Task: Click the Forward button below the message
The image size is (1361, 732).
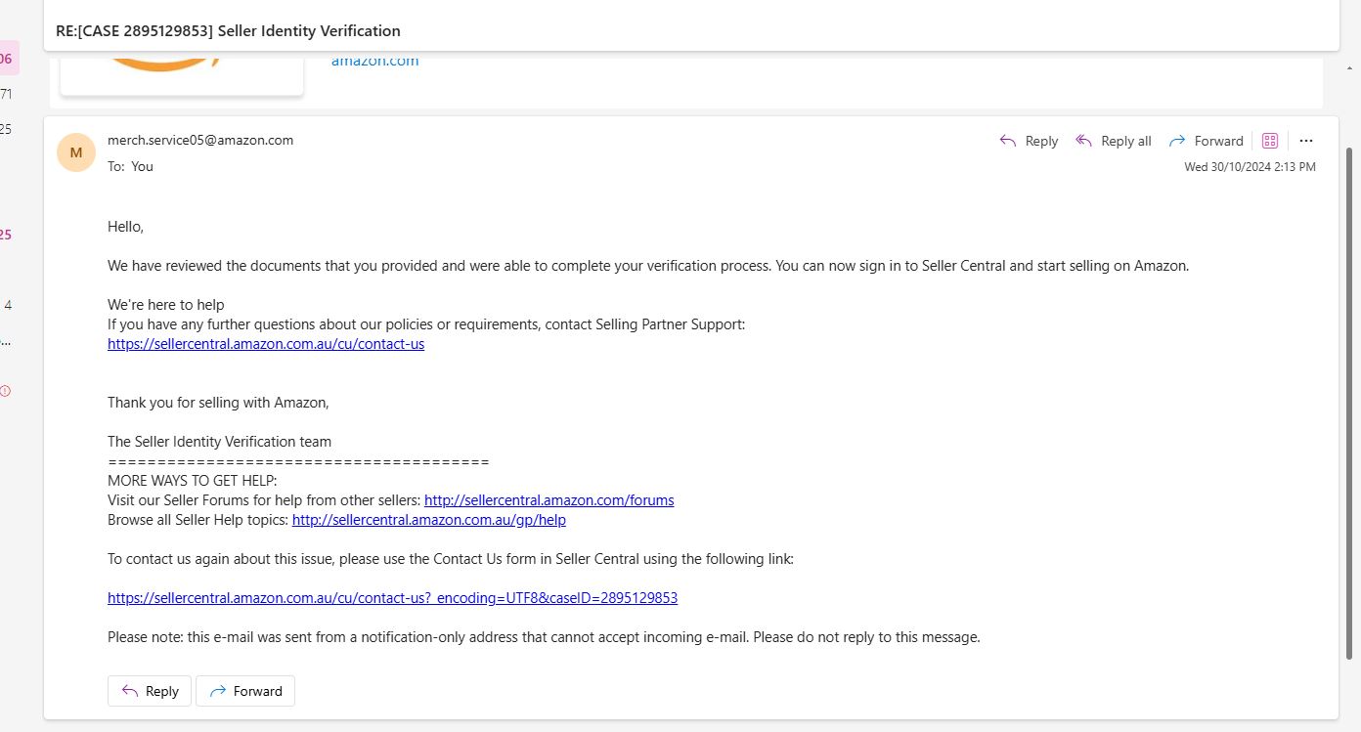Action: tap(245, 691)
